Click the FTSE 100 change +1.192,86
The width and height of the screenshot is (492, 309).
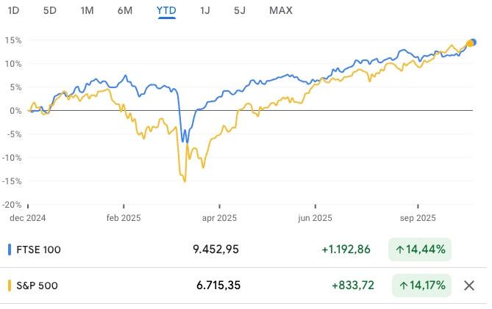346,250
